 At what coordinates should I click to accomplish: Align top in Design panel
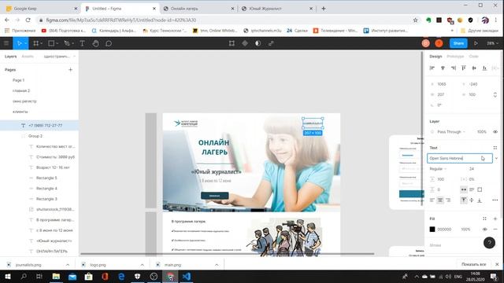(x=464, y=68)
